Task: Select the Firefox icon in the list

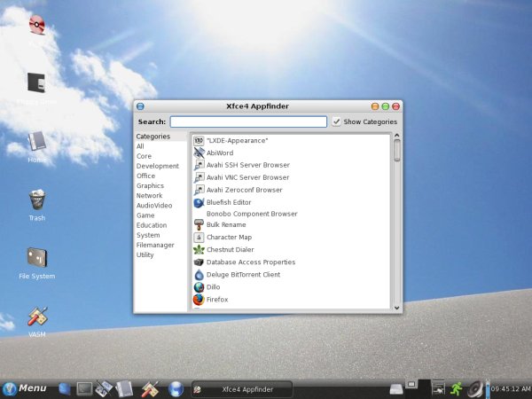Action: coord(199,300)
